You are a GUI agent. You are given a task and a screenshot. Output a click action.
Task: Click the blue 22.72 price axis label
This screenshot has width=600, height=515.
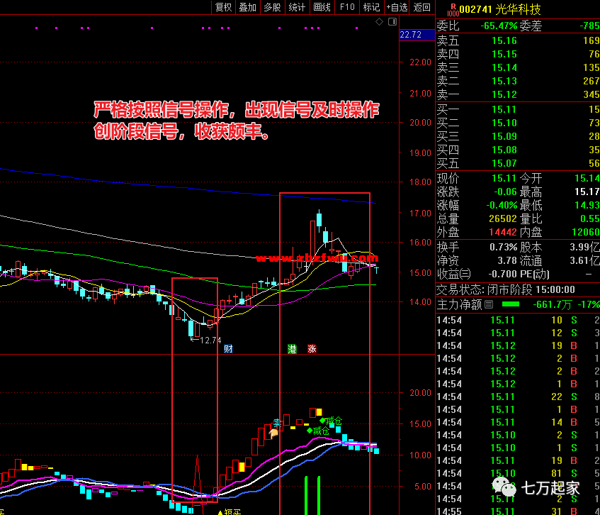(x=417, y=35)
